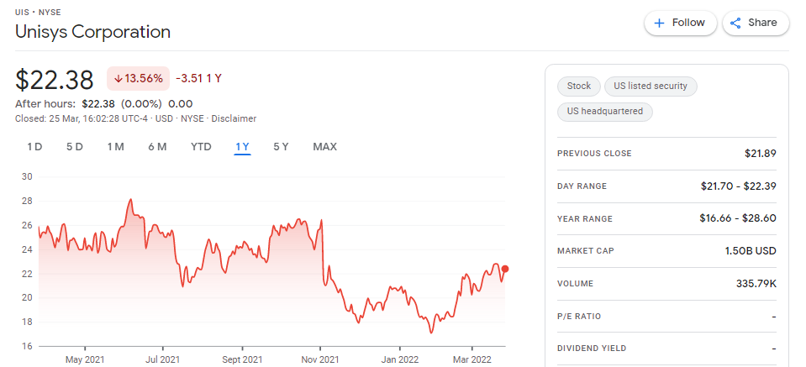Click the US headquartered chip
806x367 pixels.
(x=605, y=112)
